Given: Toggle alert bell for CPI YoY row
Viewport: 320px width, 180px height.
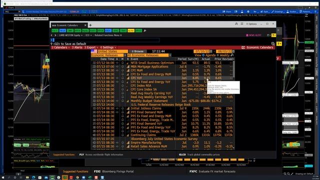Looking at the screenshot, I should (x=122, y=78).
